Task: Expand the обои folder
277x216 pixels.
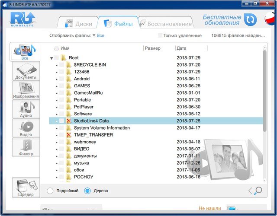Action: (57, 170)
